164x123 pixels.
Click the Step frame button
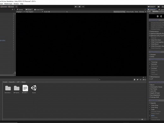(83, 7)
